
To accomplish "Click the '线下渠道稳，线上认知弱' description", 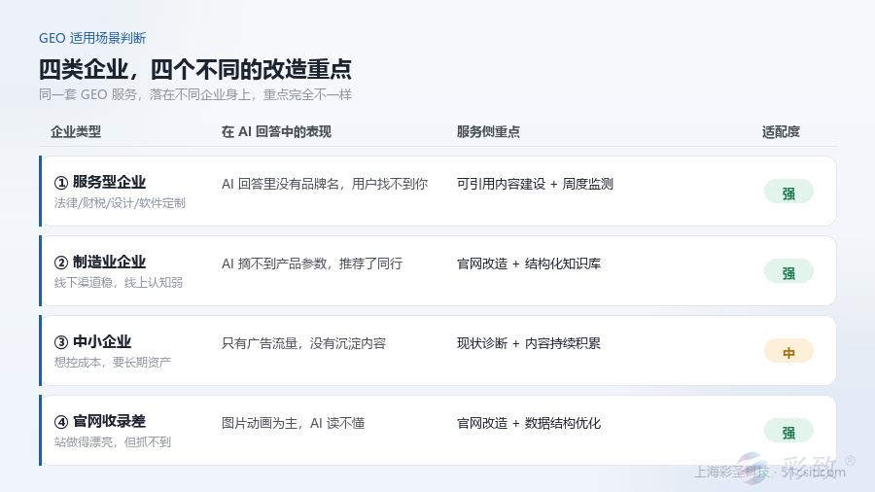I will coord(119,283).
